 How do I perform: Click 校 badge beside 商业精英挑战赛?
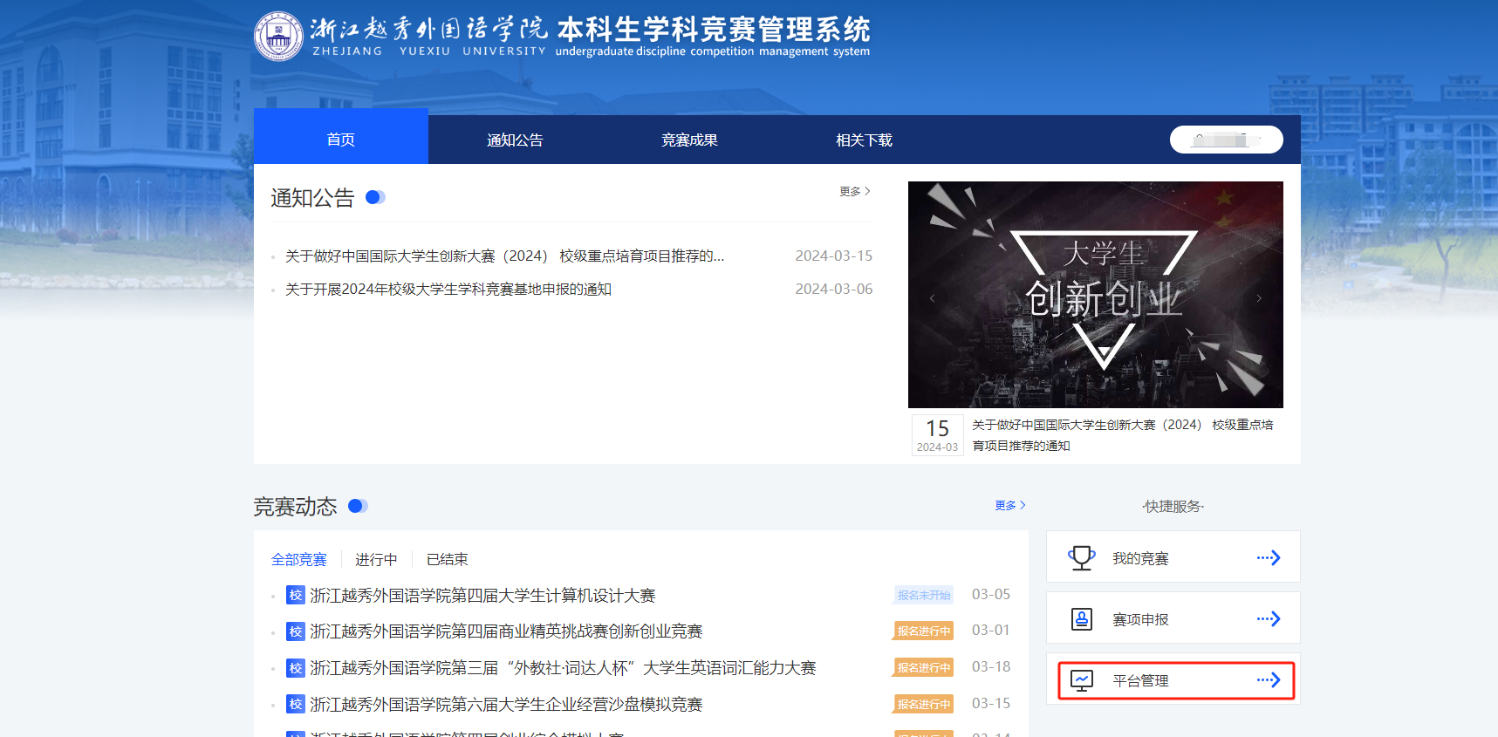point(296,631)
